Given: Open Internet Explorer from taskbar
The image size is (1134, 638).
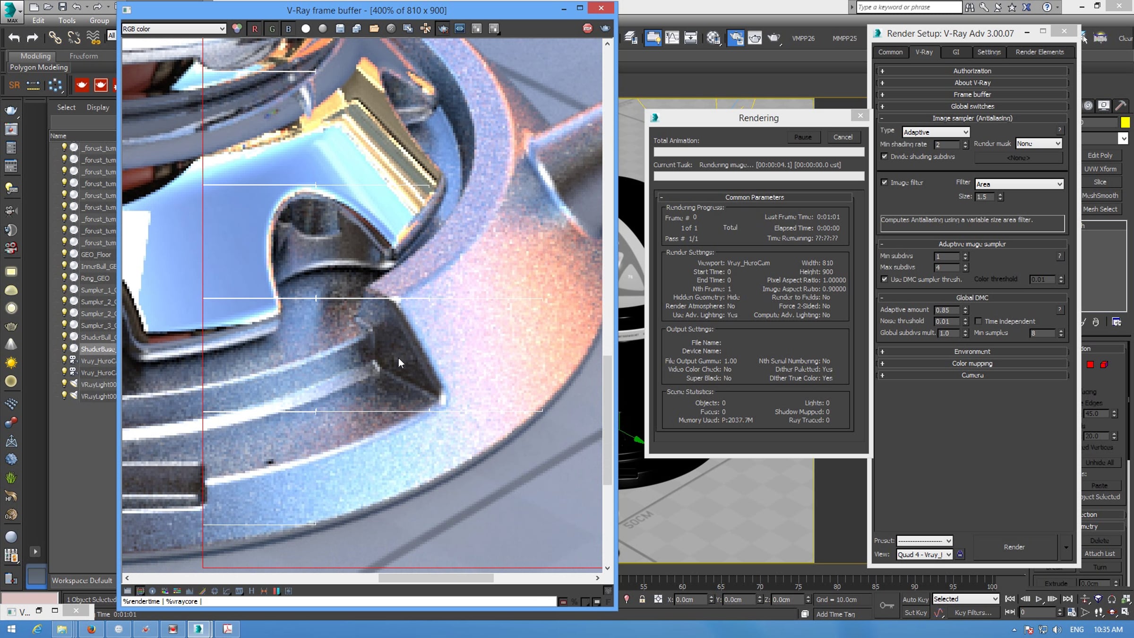Looking at the screenshot, I should coord(37,629).
